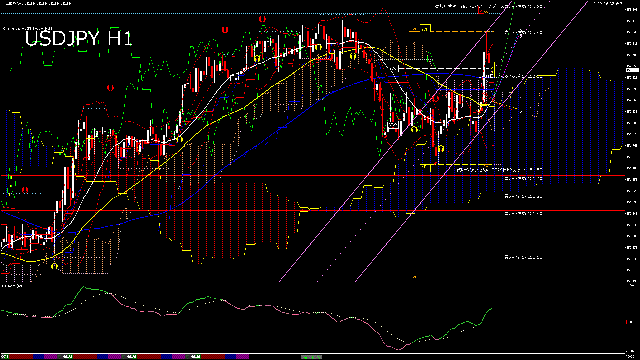
Task: Click the H1 macd (12) indicator label
Action: 12,286
